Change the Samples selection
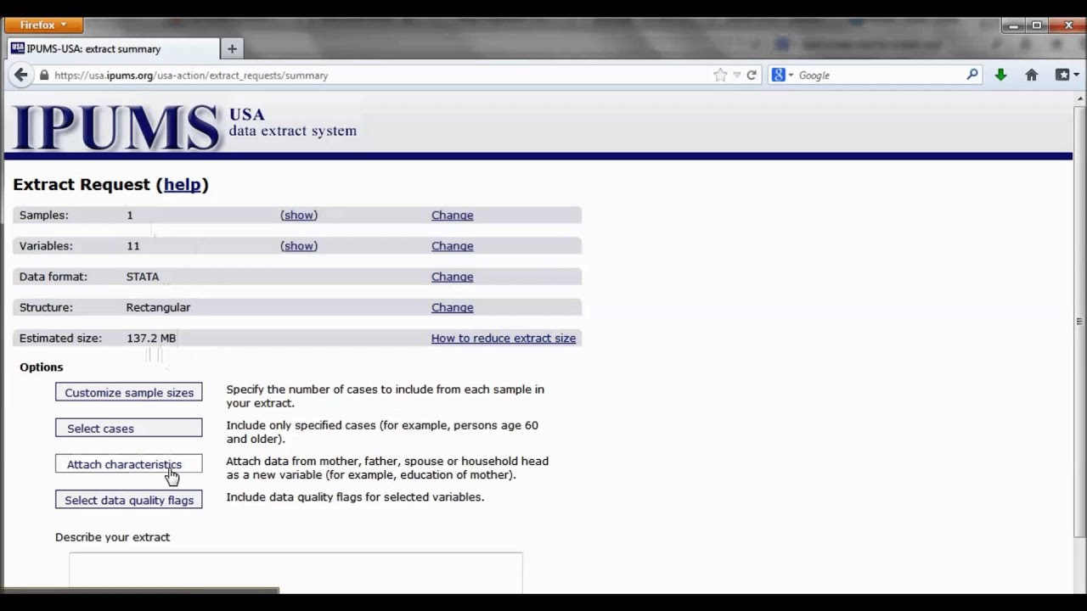 pyautogui.click(x=452, y=215)
